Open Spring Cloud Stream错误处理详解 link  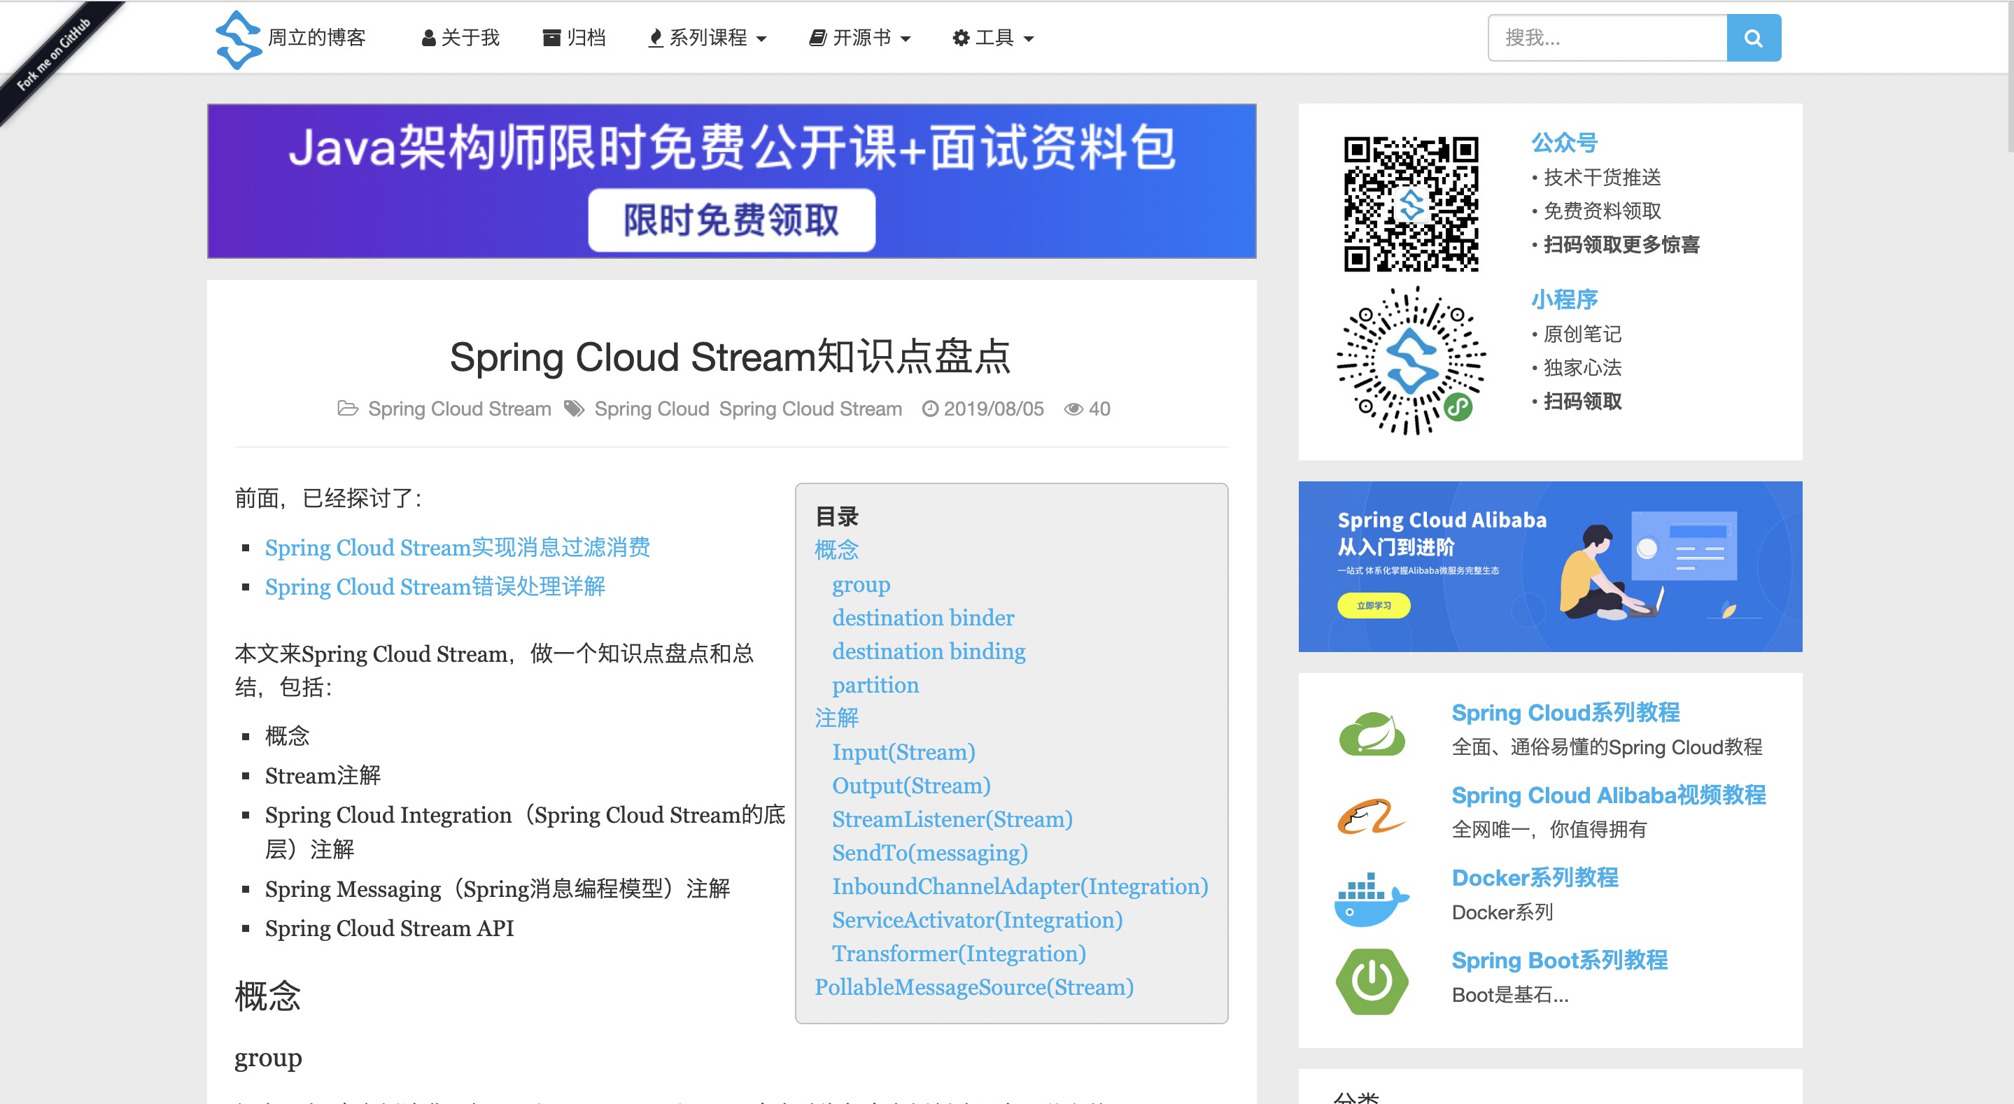click(435, 586)
